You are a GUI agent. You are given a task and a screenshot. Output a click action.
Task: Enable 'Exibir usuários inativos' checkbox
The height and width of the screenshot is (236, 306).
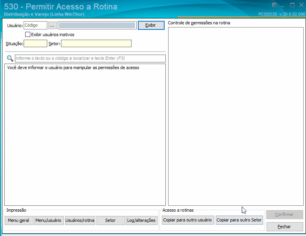(x=28, y=35)
